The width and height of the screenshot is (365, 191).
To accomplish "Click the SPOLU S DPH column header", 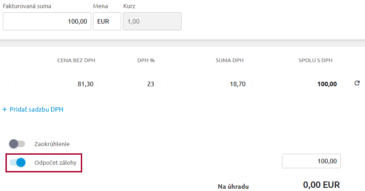I will pos(316,60).
